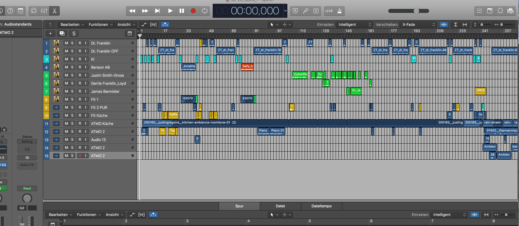Open the List Editors icon at top right

pos(479,11)
